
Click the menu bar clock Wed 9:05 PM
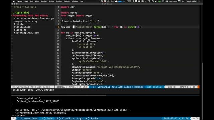tap(191, 1)
